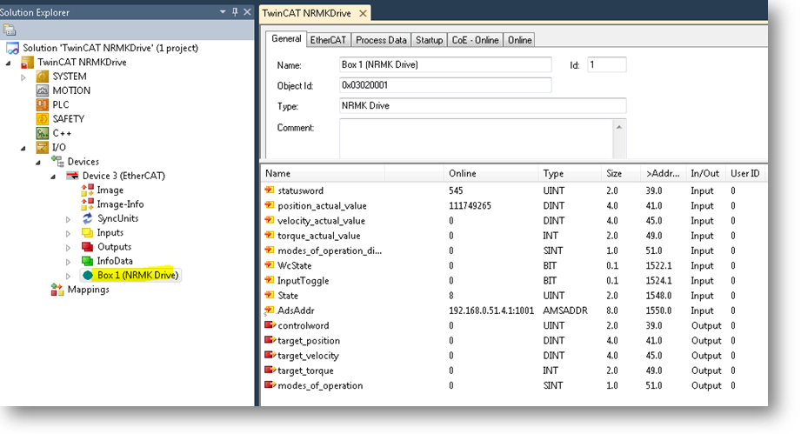
Task: Click the Comment box scroll up arrow
Action: coord(619,127)
